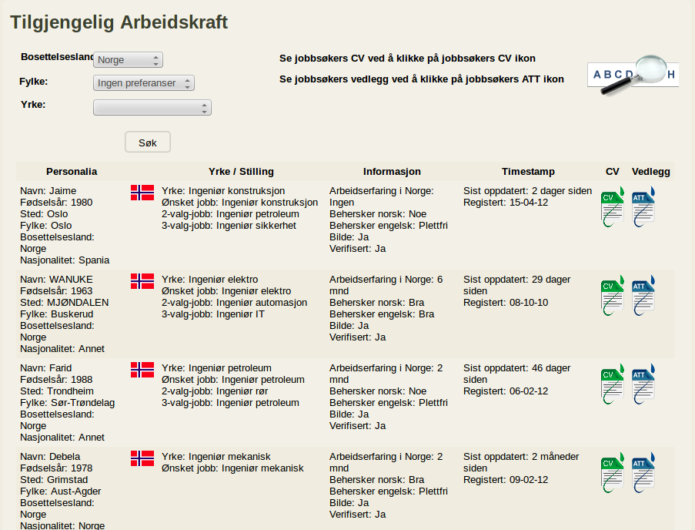Click the magnifying glass ABC search image
This screenshot has height=530, width=695.
pyautogui.click(x=633, y=75)
